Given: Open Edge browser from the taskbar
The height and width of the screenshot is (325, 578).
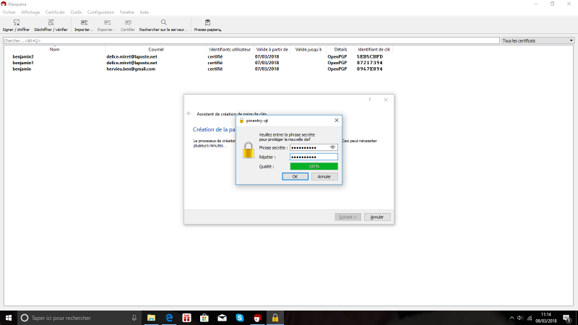Looking at the screenshot, I should pos(169,318).
